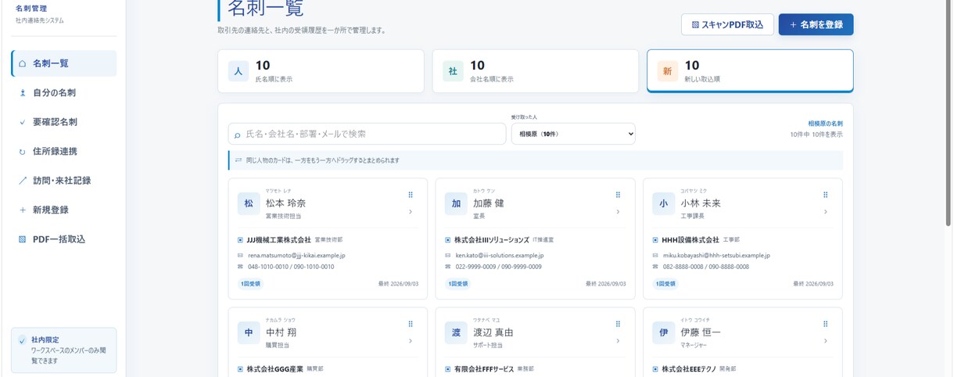Click the 中 avatar on 中村 翔 card
The image size is (954, 377).
[249, 332]
